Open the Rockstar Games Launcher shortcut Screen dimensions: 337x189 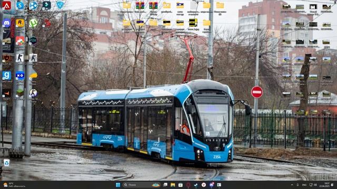click(20, 23)
